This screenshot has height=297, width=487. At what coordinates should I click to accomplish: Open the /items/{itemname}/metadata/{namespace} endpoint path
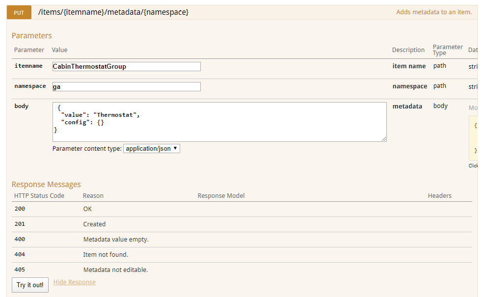click(x=113, y=12)
